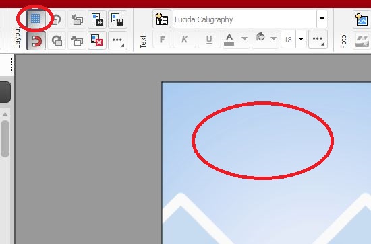
Task: Delete the page layout icon
Action: point(97,40)
